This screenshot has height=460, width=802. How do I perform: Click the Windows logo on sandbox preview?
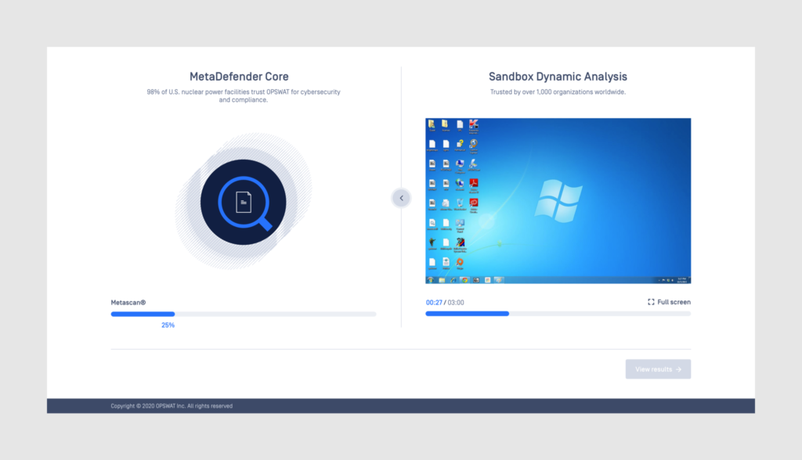[558, 199]
